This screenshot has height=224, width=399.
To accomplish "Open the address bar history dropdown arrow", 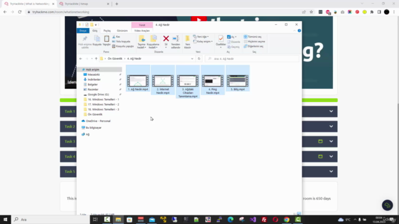I will tap(192, 58).
